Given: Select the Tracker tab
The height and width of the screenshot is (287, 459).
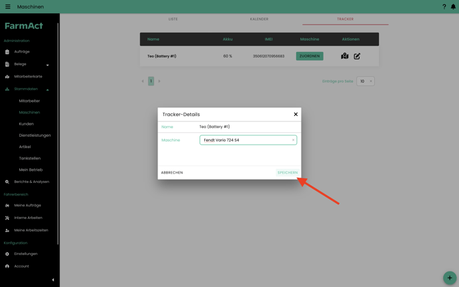Looking at the screenshot, I should pos(346,19).
